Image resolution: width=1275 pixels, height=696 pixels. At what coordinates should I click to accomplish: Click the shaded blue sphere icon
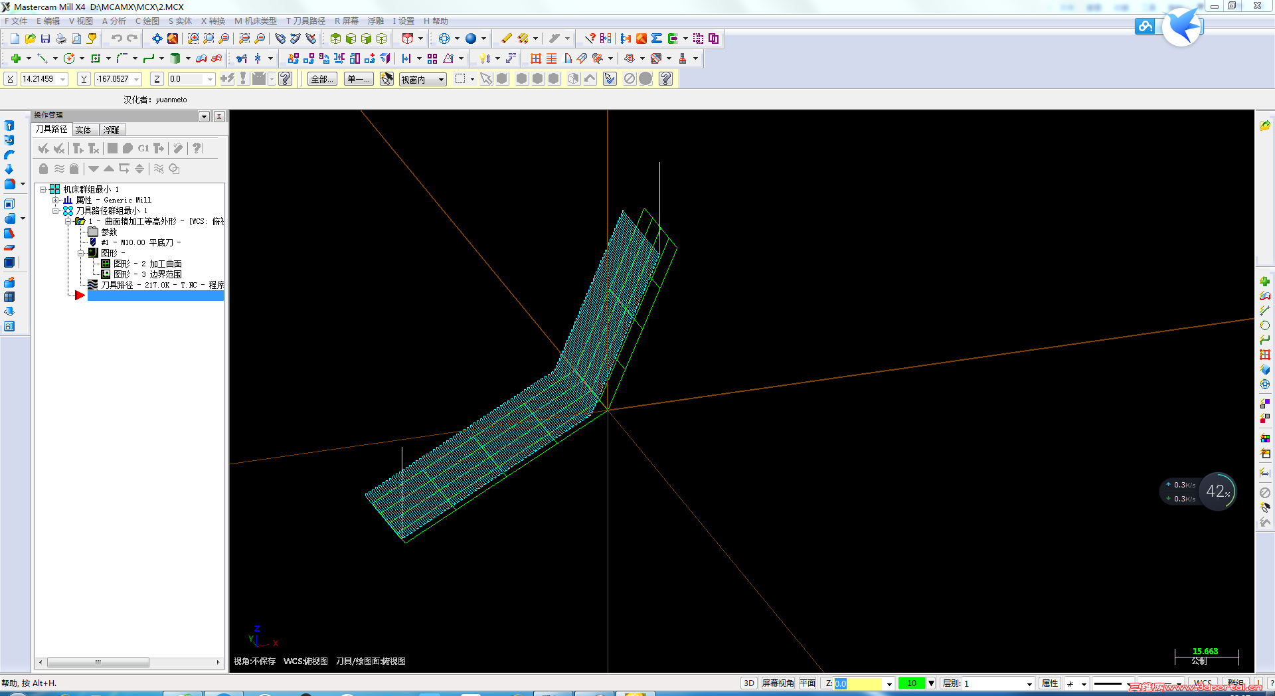point(471,39)
